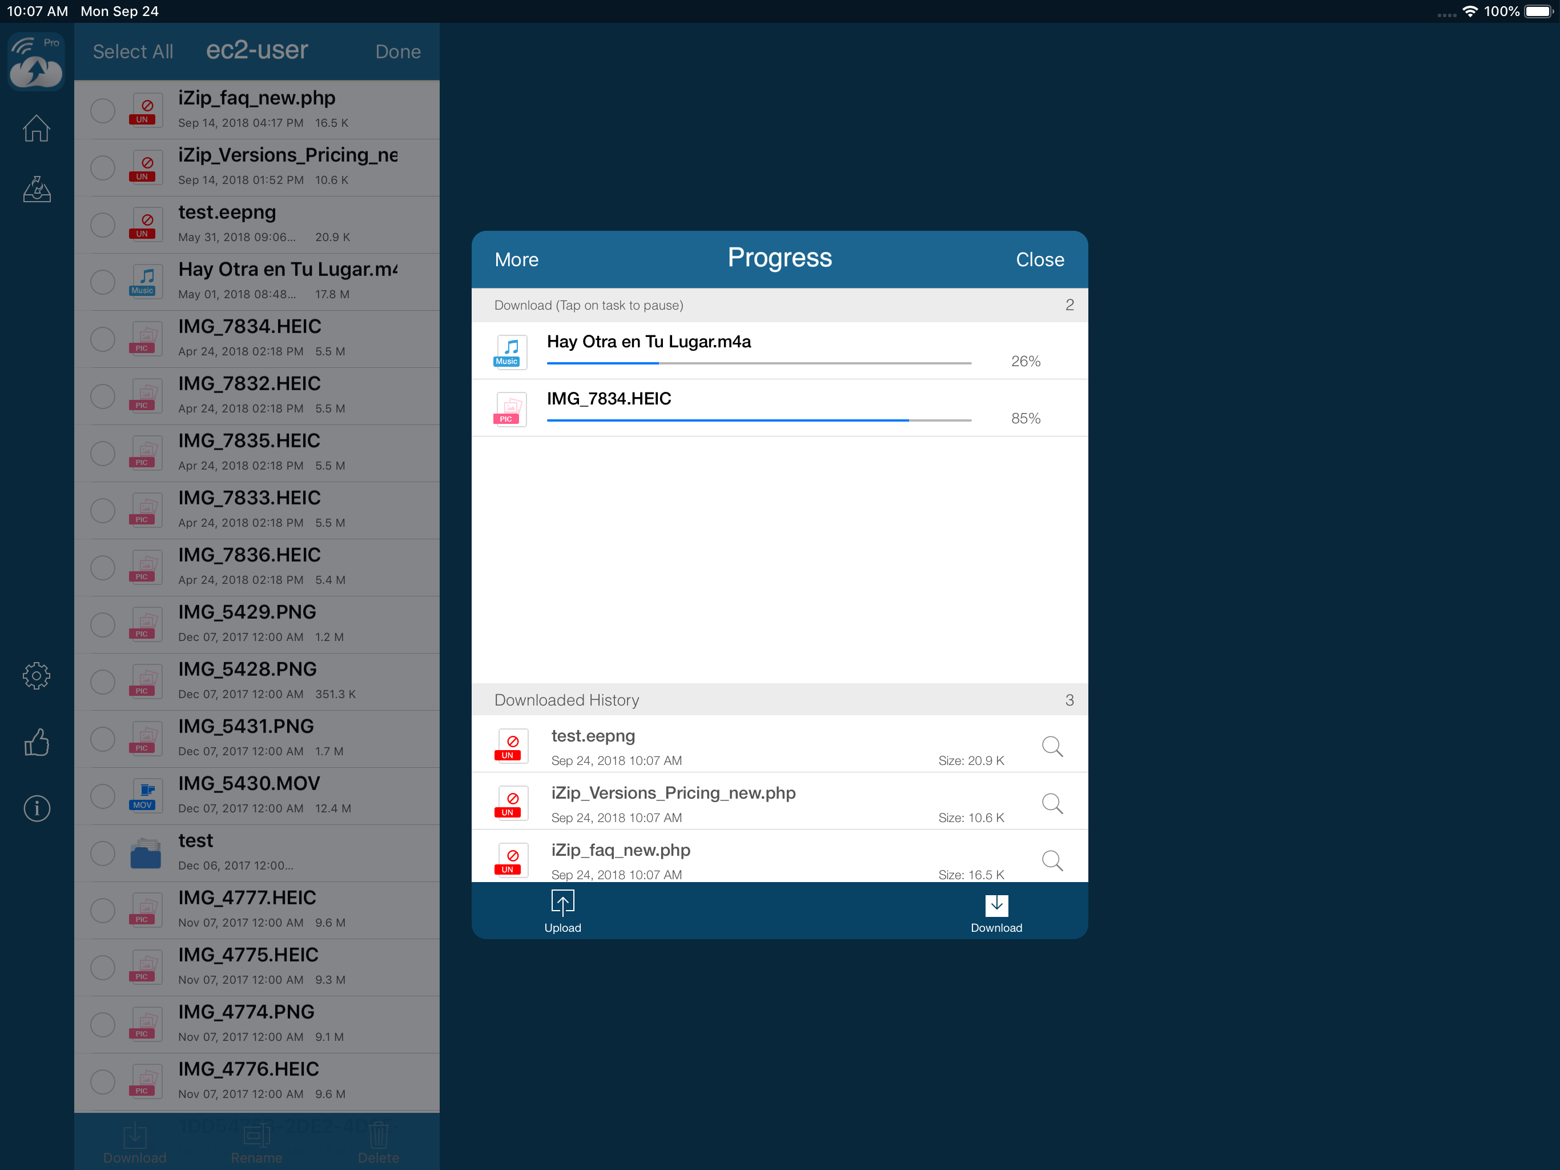
Task: Tap magnifier icon for iZip_faq_new.php
Action: coord(1052,860)
